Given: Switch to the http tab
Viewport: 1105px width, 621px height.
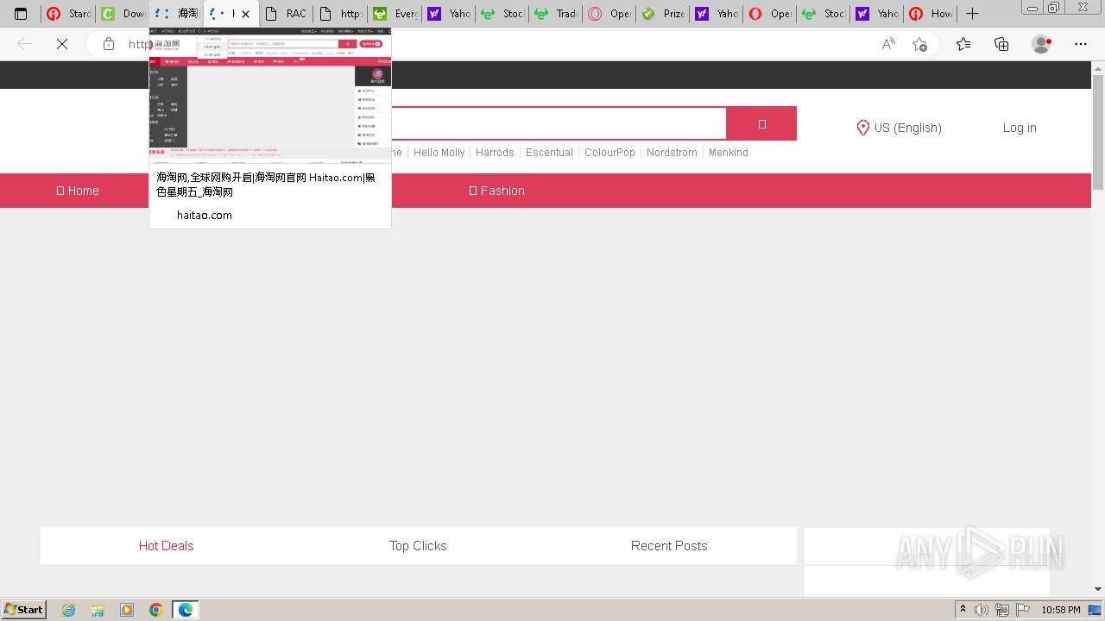Looking at the screenshot, I should pos(340,14).
